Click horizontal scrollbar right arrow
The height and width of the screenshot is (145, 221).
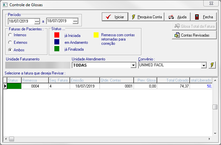pyautogui.click(x=210, y=139)
